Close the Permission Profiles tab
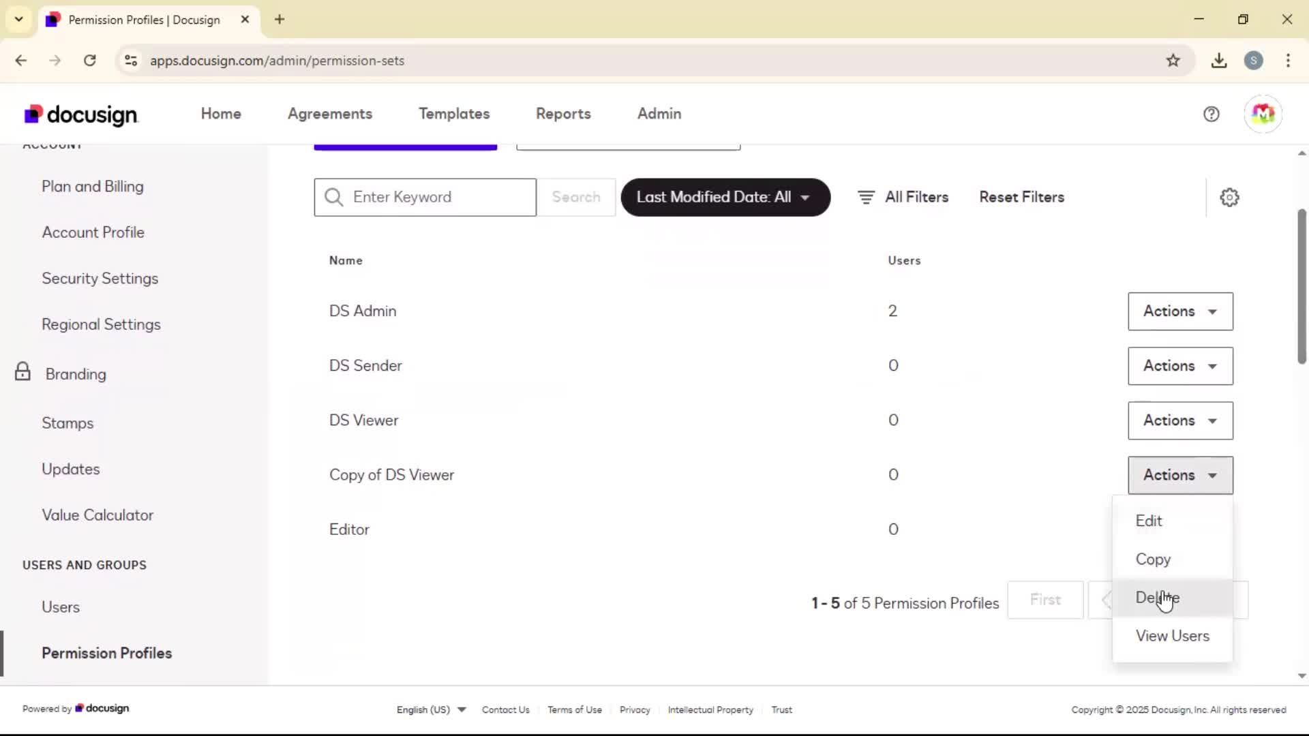 pos(245,19)
